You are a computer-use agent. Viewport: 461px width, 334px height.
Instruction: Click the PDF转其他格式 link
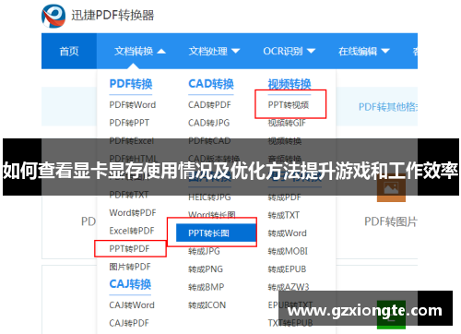pos(388,107)
